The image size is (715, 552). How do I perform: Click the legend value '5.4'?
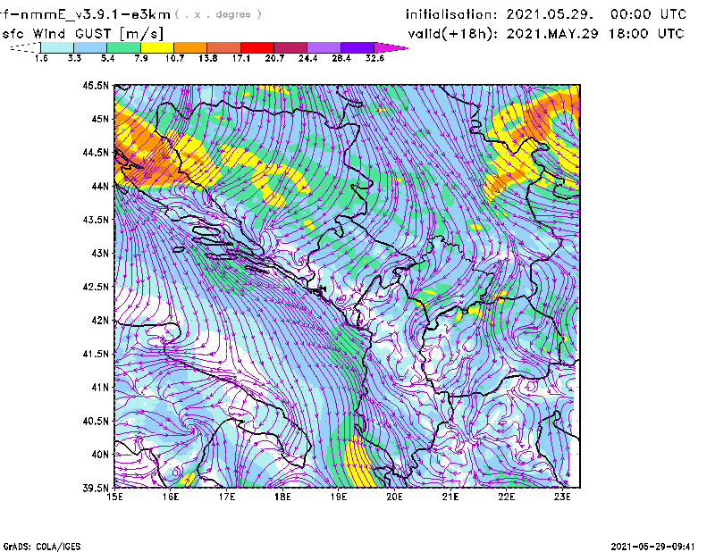pos(107,58)
